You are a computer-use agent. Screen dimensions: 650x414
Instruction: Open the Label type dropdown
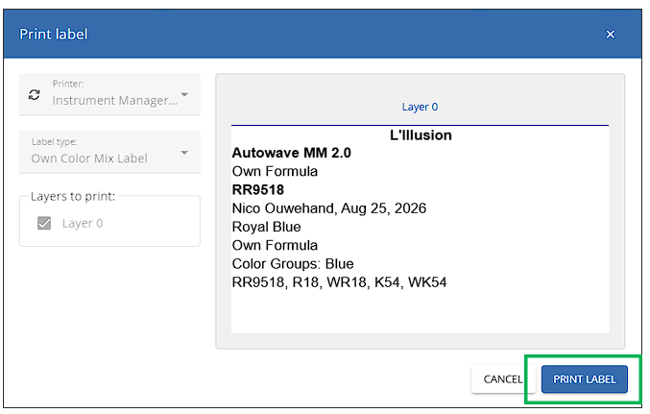[x=109, y=152]
